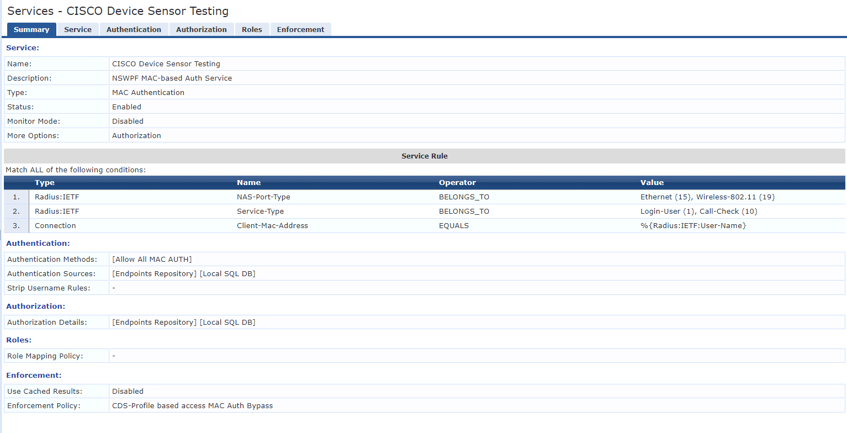Viewport: 847px width, 433px height.
Task: Select the NSWPF MAC-based Auth Service description text
Action: coord(173,78)
